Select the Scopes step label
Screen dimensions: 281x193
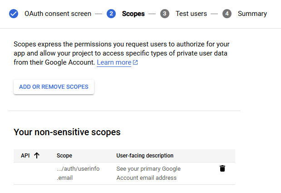click(x=133, y=14)
